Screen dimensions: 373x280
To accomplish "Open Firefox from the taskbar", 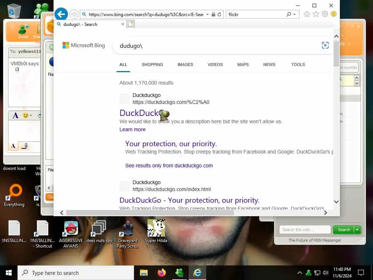I will [x=161, y=273].
